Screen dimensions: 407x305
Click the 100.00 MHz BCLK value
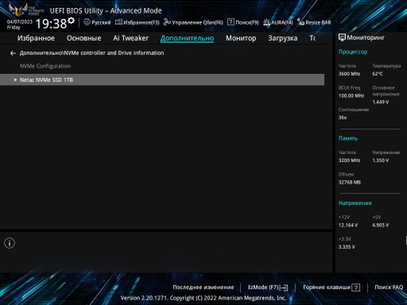point(351,96)
